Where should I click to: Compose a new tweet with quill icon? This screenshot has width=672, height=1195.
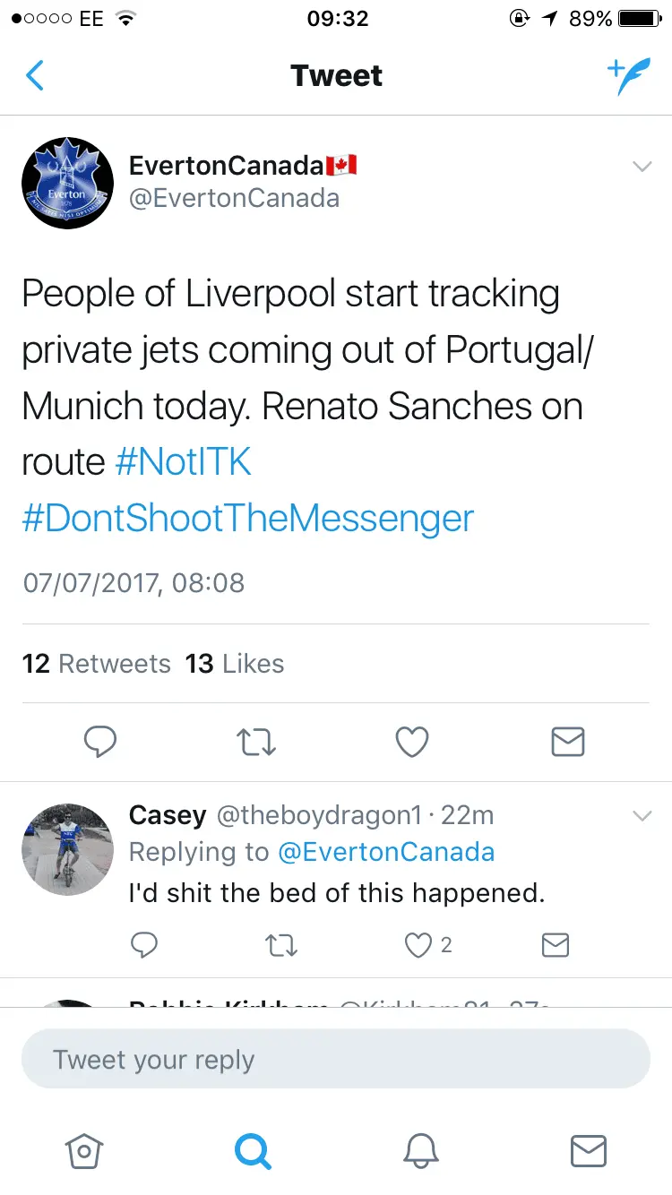tap(628, 76)
